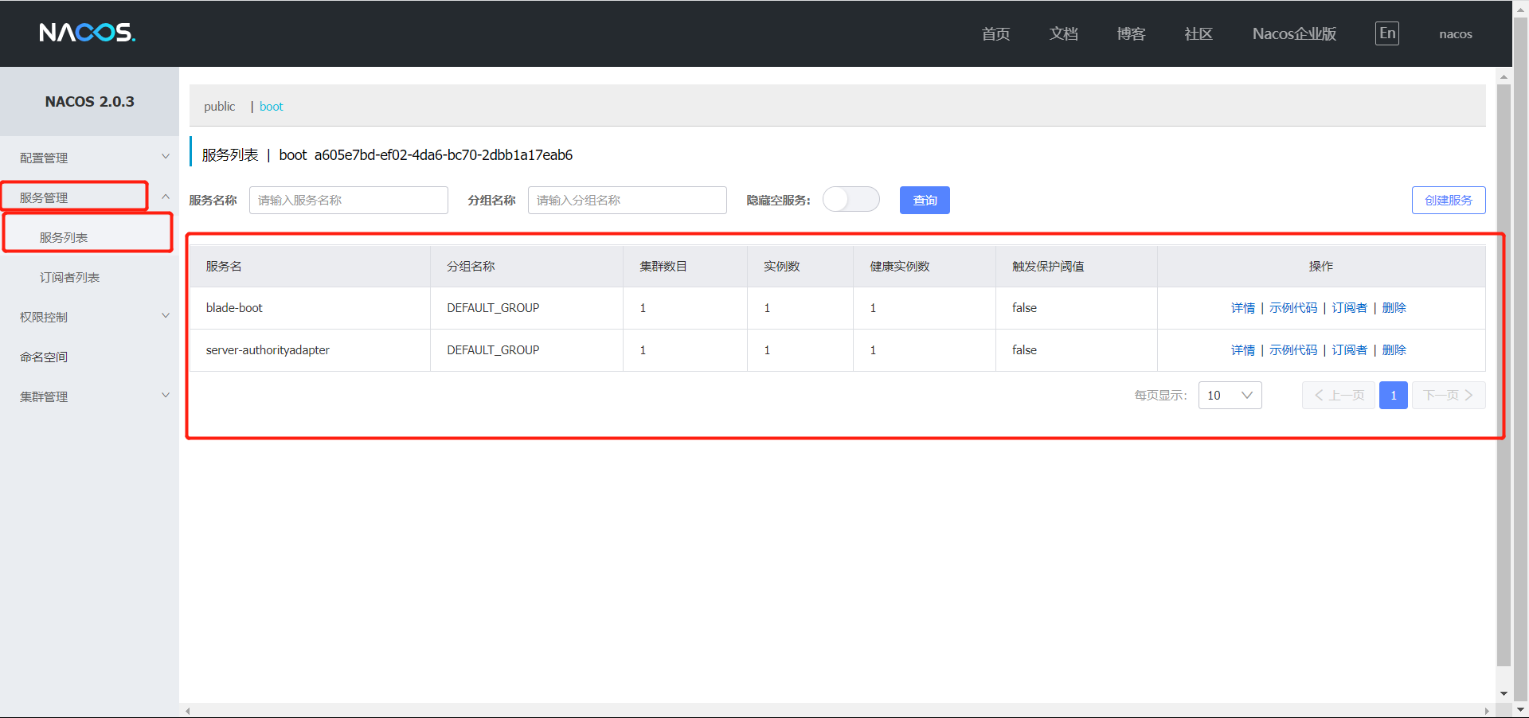Click 删除 for blade-boot service
This screenshot has height=718, width=1529.
[x=1394, y=307]
